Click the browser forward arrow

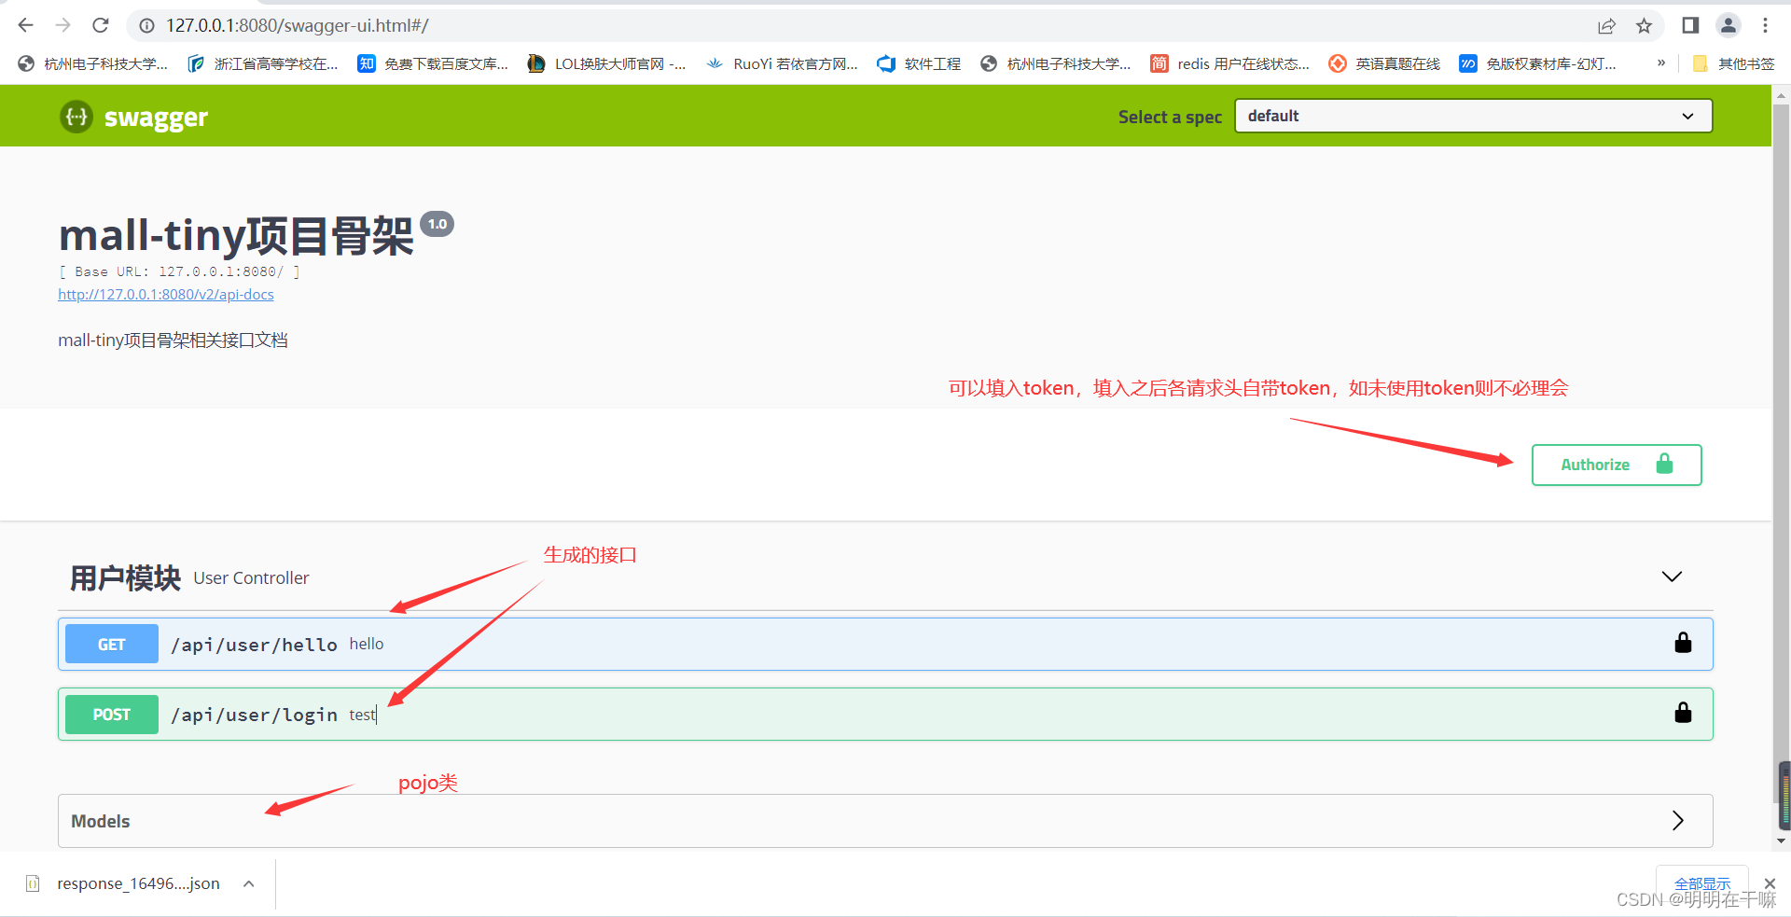point(63,25)
